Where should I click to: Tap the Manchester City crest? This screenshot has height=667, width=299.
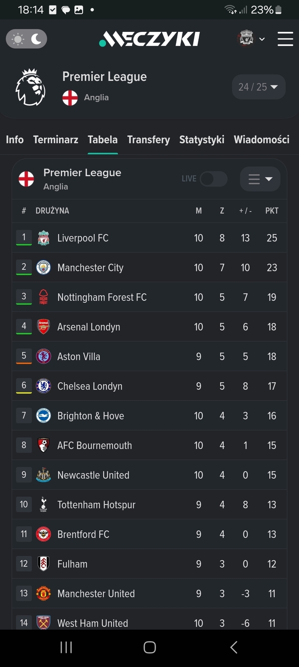[44, 268]
